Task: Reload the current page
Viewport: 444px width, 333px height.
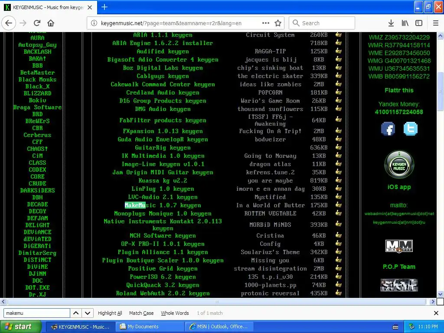Action: [x=37, y=23]
